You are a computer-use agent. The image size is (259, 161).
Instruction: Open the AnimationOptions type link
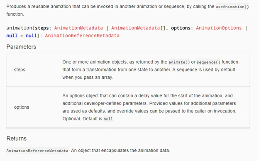pyautogui.click(x=219, y=28)
